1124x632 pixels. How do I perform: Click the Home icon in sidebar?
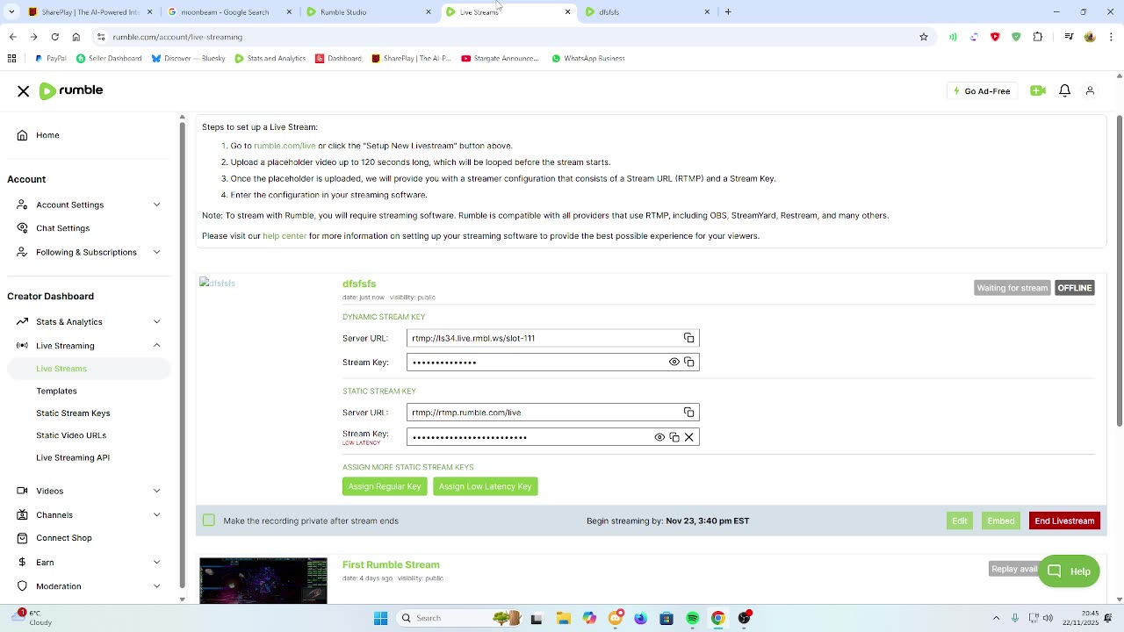point(23,135)
